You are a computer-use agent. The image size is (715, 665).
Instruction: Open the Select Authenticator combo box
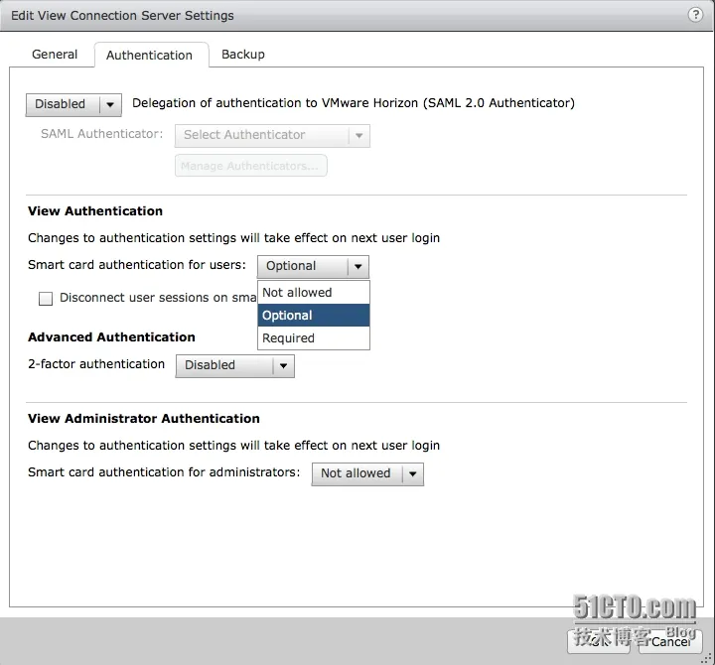point(272,135)
